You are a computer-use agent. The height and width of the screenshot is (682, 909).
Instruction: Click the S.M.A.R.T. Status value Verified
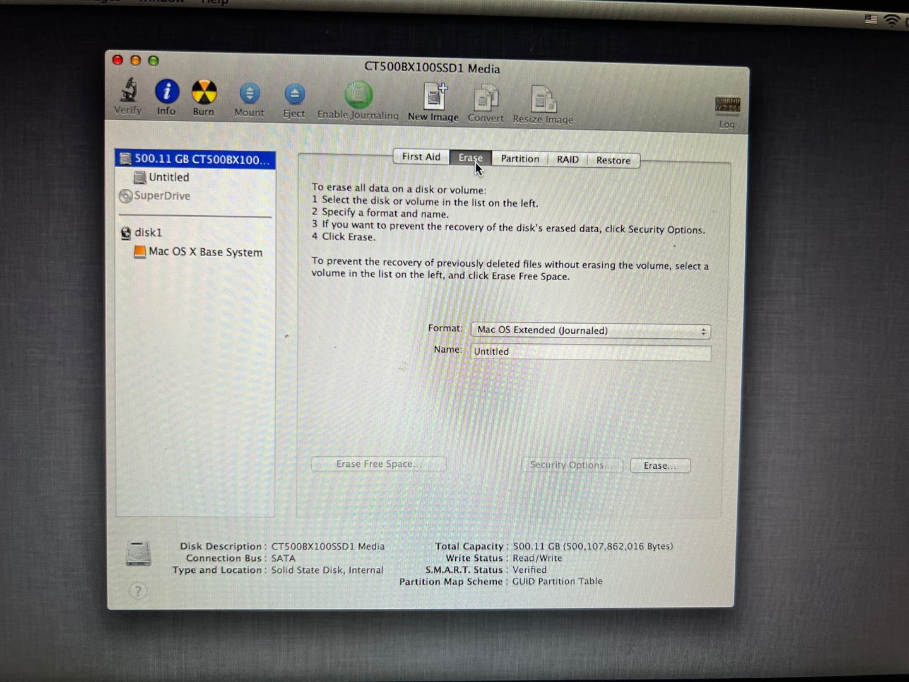point(530,570)
